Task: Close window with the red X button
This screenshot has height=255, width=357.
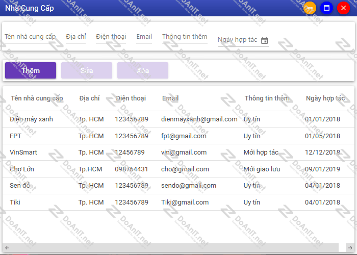Action: (x=343, y=8)
